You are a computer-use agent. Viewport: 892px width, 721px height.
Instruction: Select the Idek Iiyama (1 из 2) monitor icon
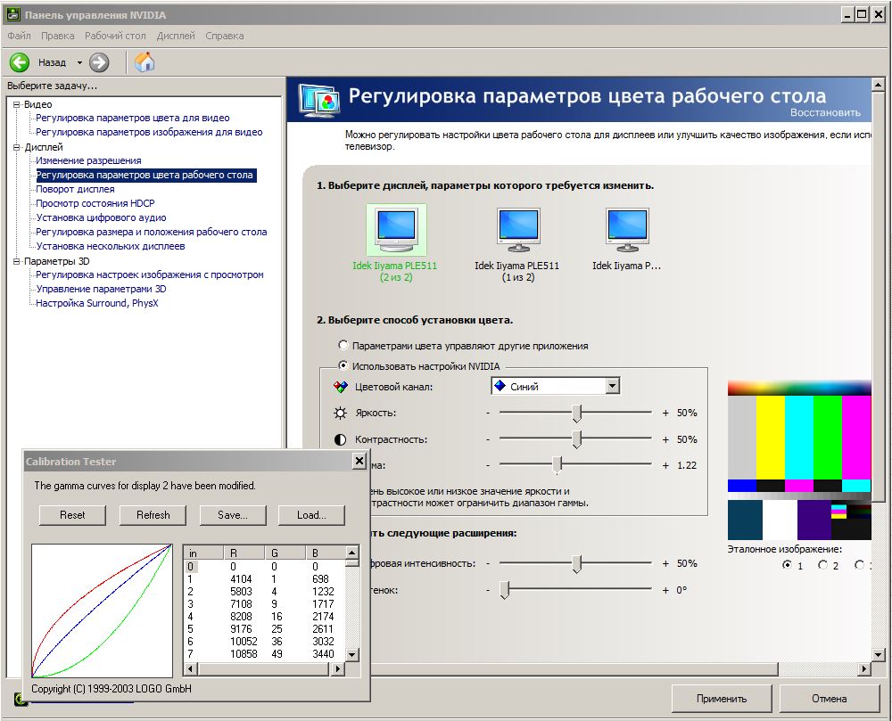coord(517,230)
